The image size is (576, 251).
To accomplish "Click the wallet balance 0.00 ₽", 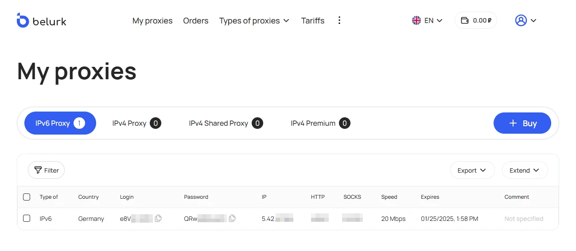I will (x=476, y=20).
